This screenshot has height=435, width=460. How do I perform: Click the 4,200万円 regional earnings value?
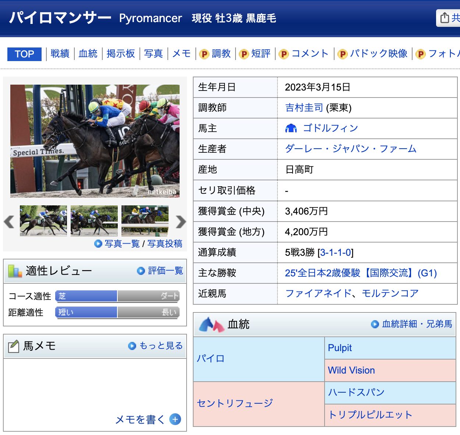(x=306, y=232)
